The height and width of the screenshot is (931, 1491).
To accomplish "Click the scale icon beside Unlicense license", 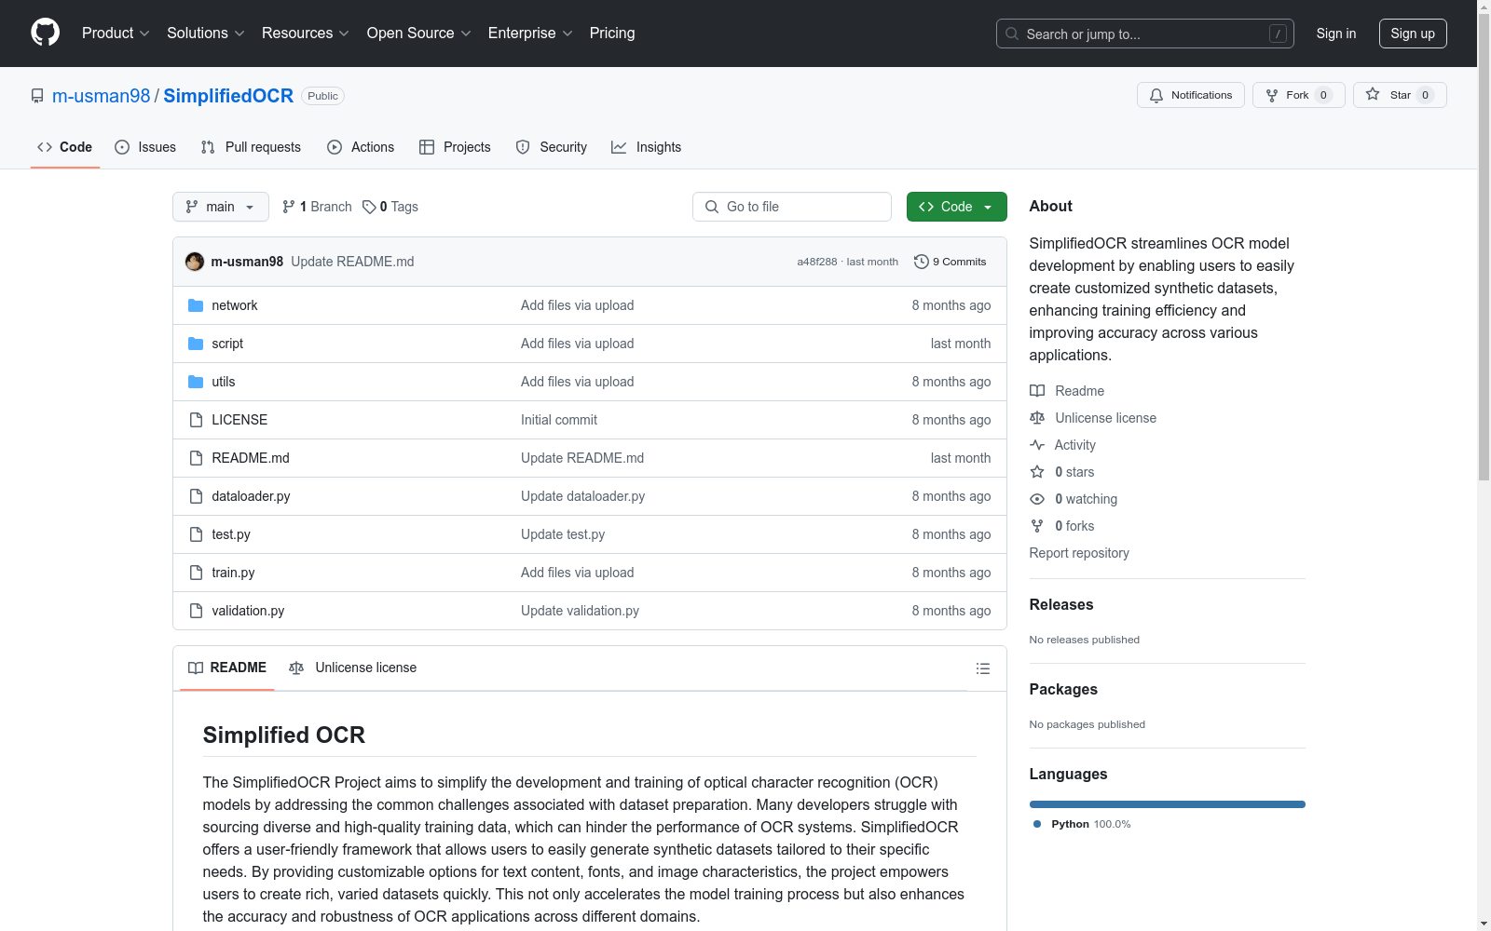I will pyautogui.click(x=1037, y=418).
